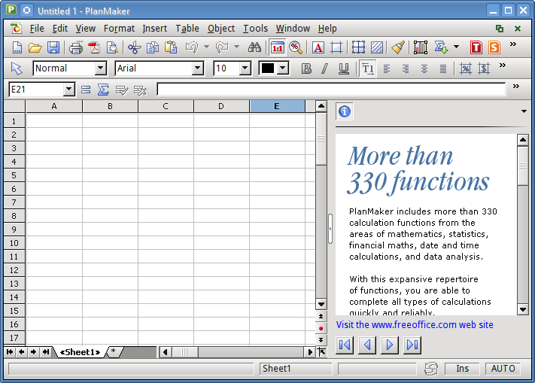Viewport: 535px width, 383px height.
Task: Cancel formula entry cross icon
Action: [x=140, y=90]
